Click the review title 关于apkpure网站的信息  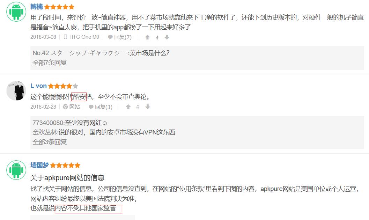coord(67,178)
